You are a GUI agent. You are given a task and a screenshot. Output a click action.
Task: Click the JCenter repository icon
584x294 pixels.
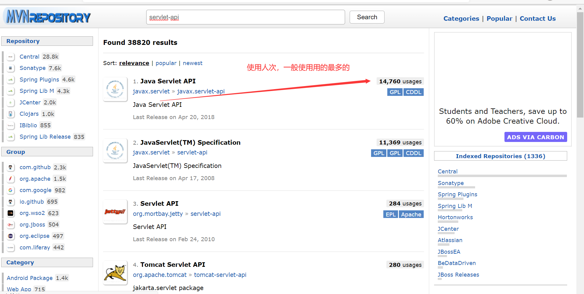[11, 103]
